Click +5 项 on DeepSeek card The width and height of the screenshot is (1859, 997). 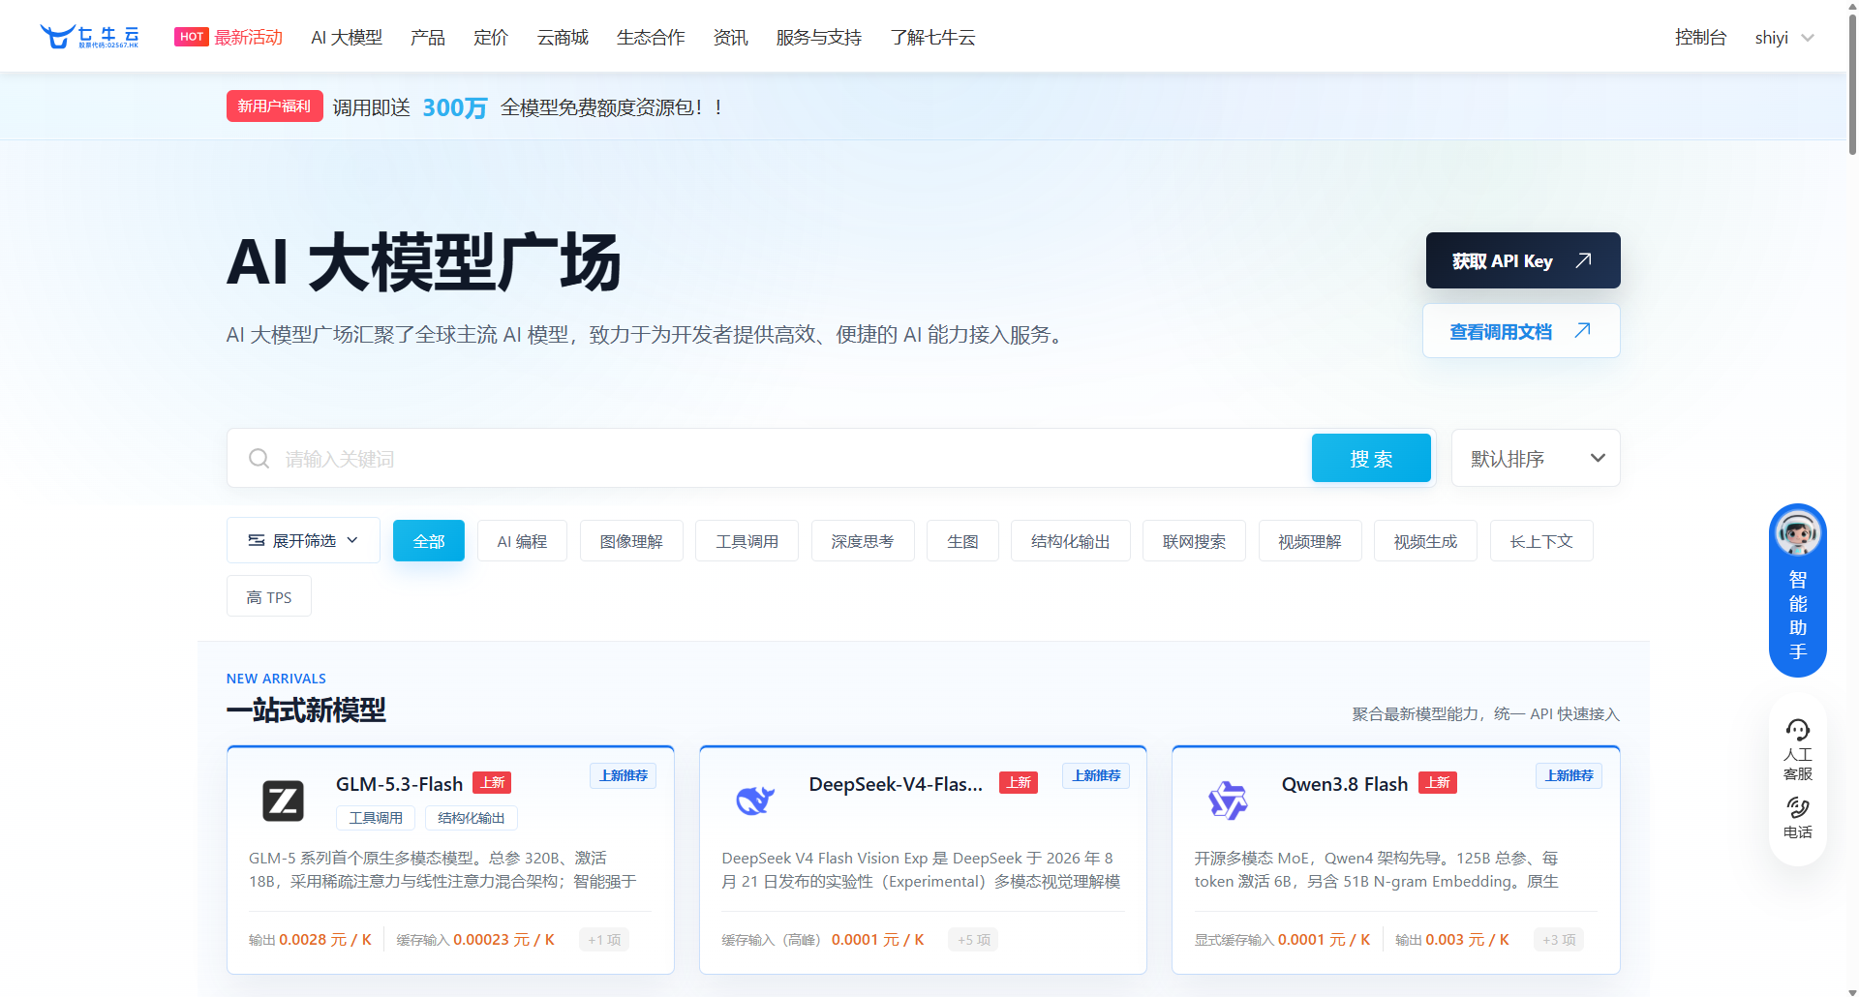pyautogui.click(x=974, y=939)
